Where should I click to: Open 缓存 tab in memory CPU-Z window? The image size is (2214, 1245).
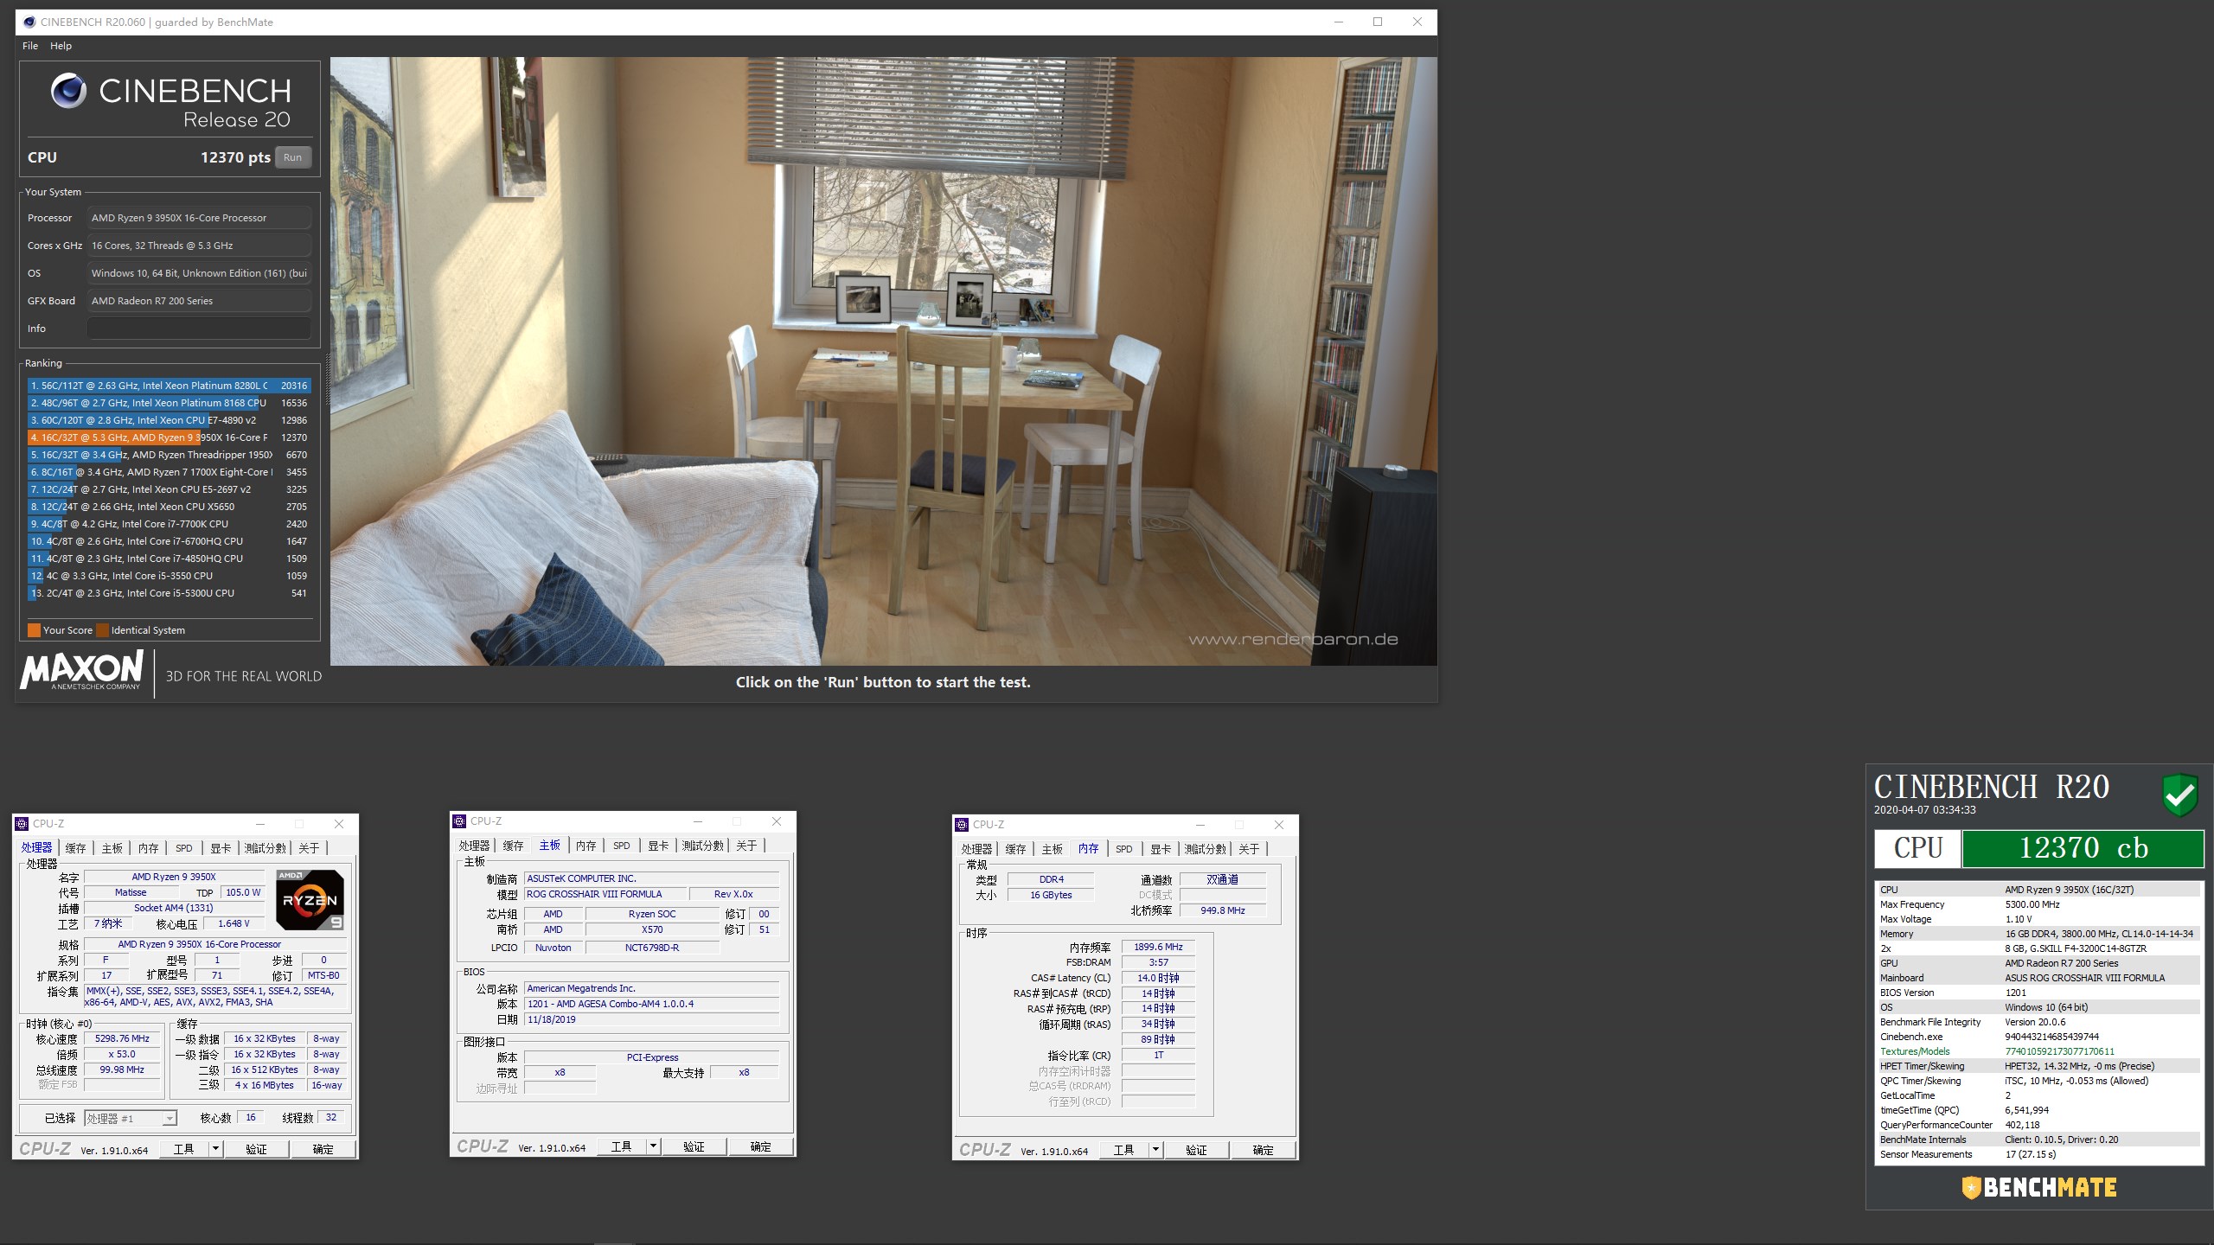[x=1016, y=850]
